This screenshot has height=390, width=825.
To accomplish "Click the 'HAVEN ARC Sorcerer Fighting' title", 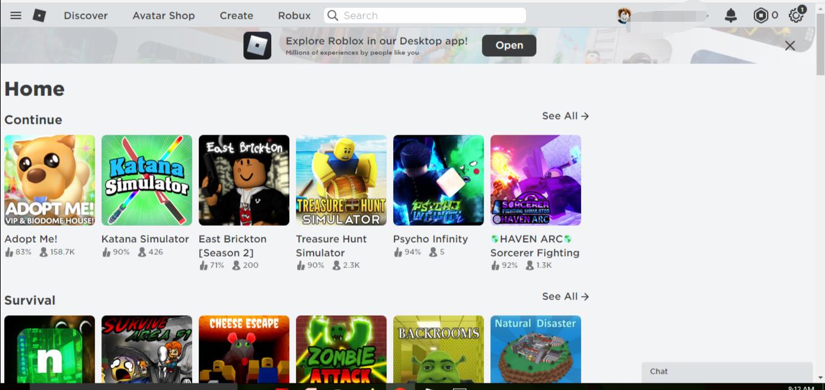I will pos(534,246).
